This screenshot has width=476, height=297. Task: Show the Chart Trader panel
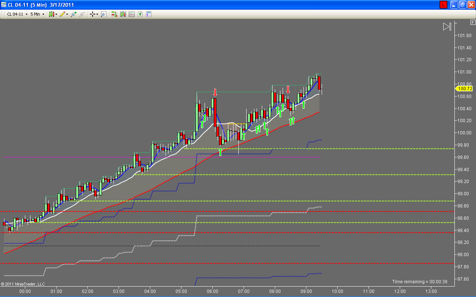tap(114, 14)
